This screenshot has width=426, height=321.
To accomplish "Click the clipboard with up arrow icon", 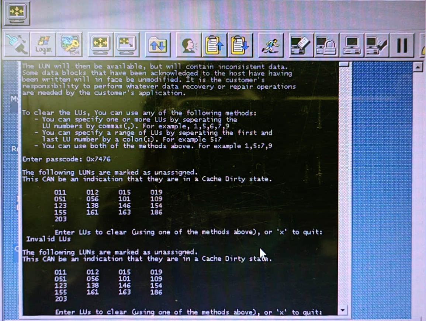I will [215, 45].
